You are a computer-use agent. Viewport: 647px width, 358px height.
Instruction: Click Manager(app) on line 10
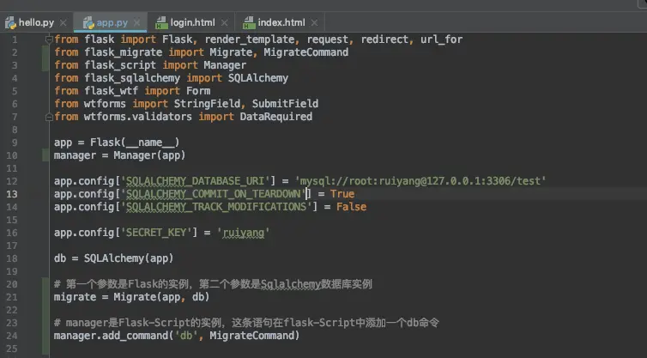[149, 155]
